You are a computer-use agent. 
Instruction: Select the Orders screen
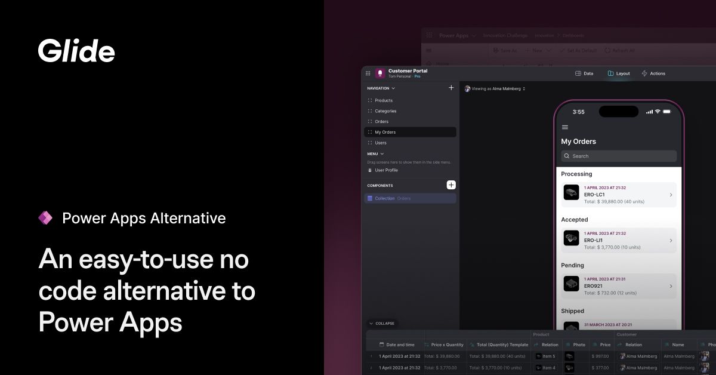click(410, 122)
